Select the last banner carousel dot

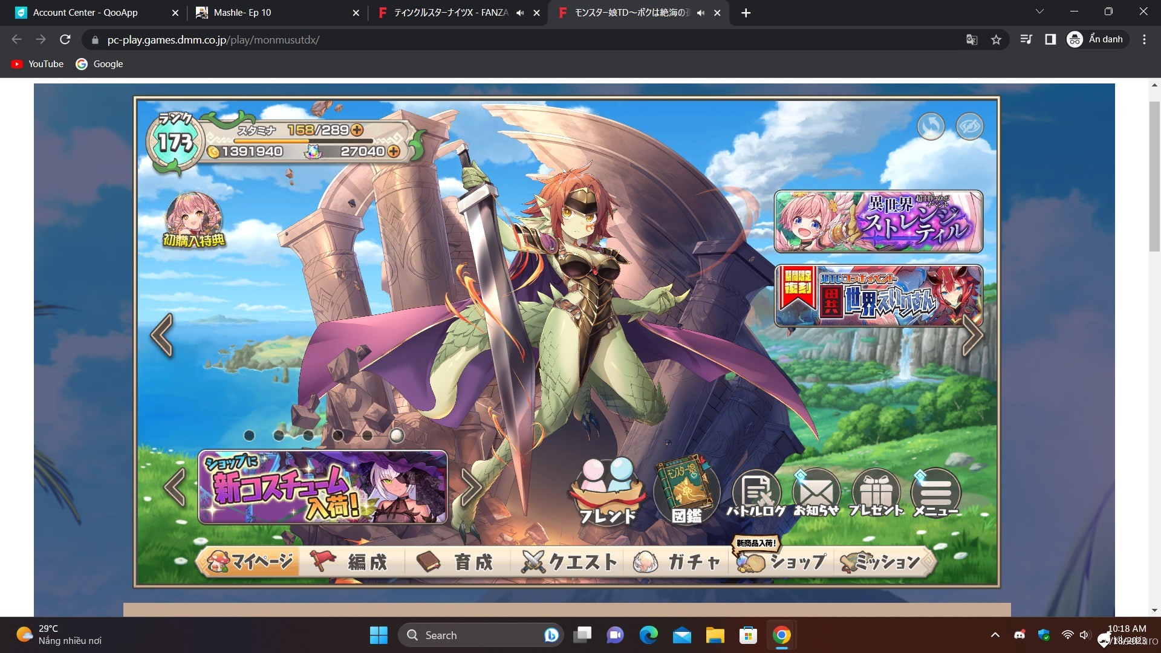coord(397,435)
